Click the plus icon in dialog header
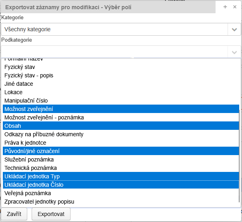Viewport: 242px width, 222px height. 225,7
